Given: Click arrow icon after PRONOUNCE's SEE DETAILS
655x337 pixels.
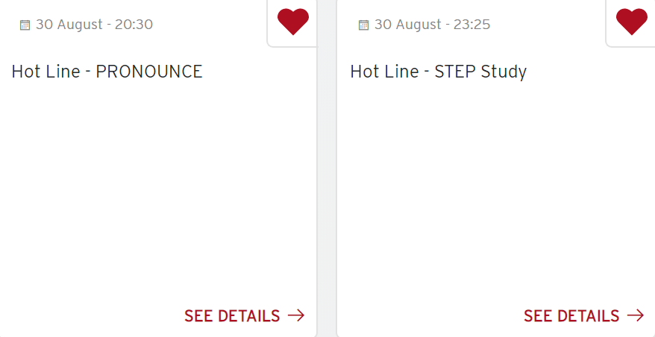Looking at the screenshot, I should (x=296, y=315).
